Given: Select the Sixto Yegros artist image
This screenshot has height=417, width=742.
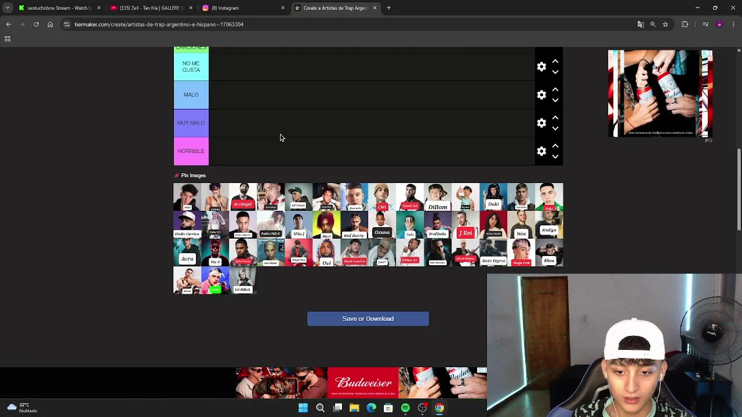Looking at the screenshot, I should [x=493, y=253].
